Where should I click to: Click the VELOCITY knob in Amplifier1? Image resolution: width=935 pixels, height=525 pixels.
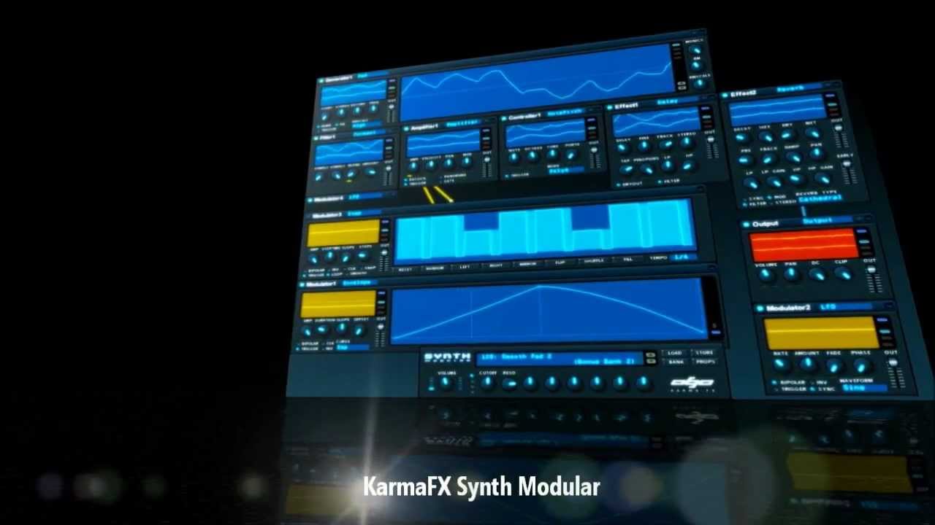click(431, 164)
